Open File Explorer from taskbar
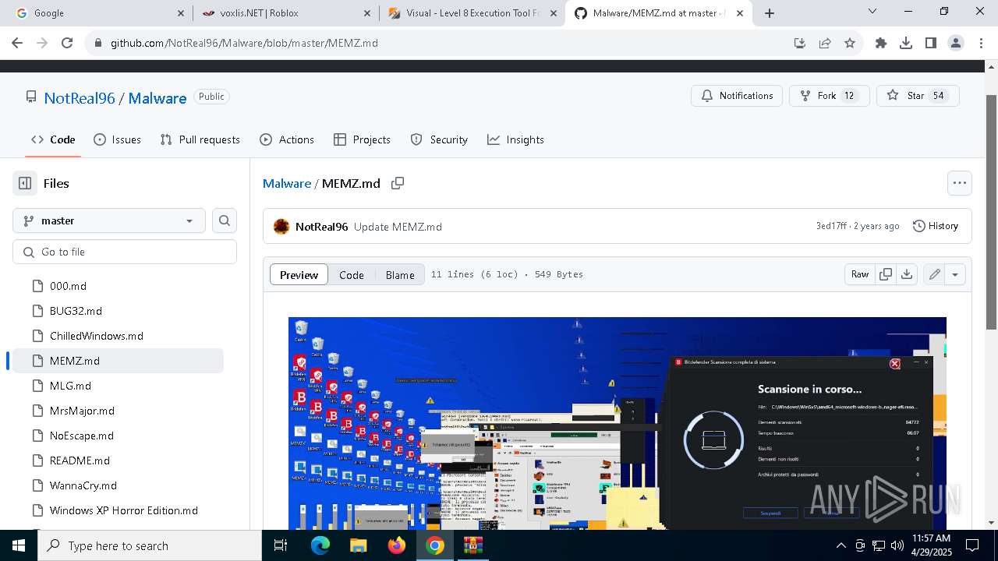Image resolution: width=998 pixels, height=561 pixels. pos(359,545)
